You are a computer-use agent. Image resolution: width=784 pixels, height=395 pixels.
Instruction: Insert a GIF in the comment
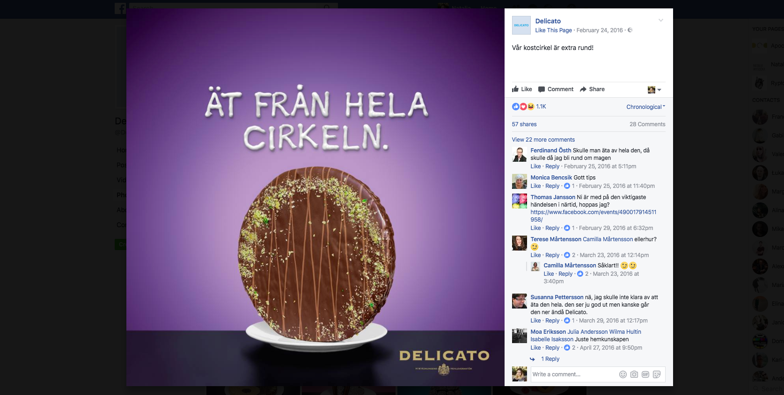point(645,374)
